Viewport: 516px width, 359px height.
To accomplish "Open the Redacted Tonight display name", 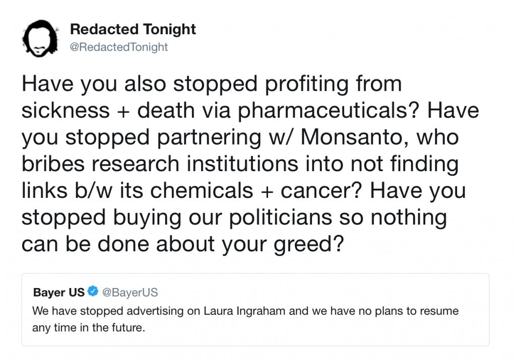I will [133, 30].
